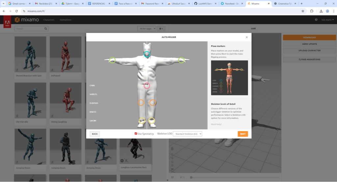Click the video camera icon in viewer

click(172, 169)
